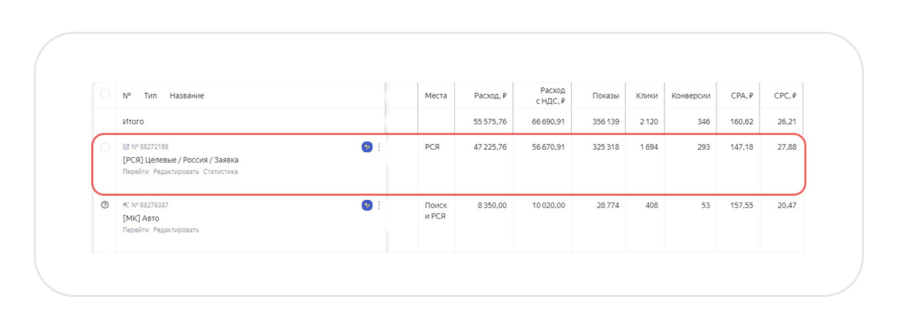Click the blue sparkle icon on campaign 88272188
The height and width of the screenshot is (326, 897).
coord(367,147)
